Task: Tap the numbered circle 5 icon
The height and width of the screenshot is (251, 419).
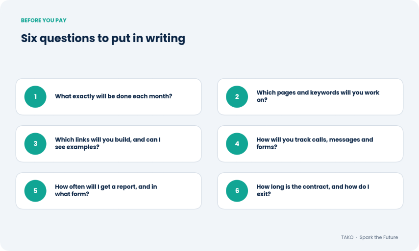Action: [x=35, y=191]
